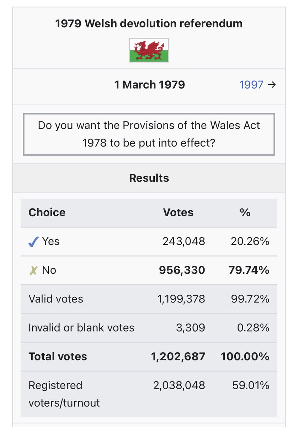Image resolution: width=298 pixels, height=427 pixels.
Task: Click the Registered voters/turnout label
Action: pyautogui.click(x=64, y=394)
